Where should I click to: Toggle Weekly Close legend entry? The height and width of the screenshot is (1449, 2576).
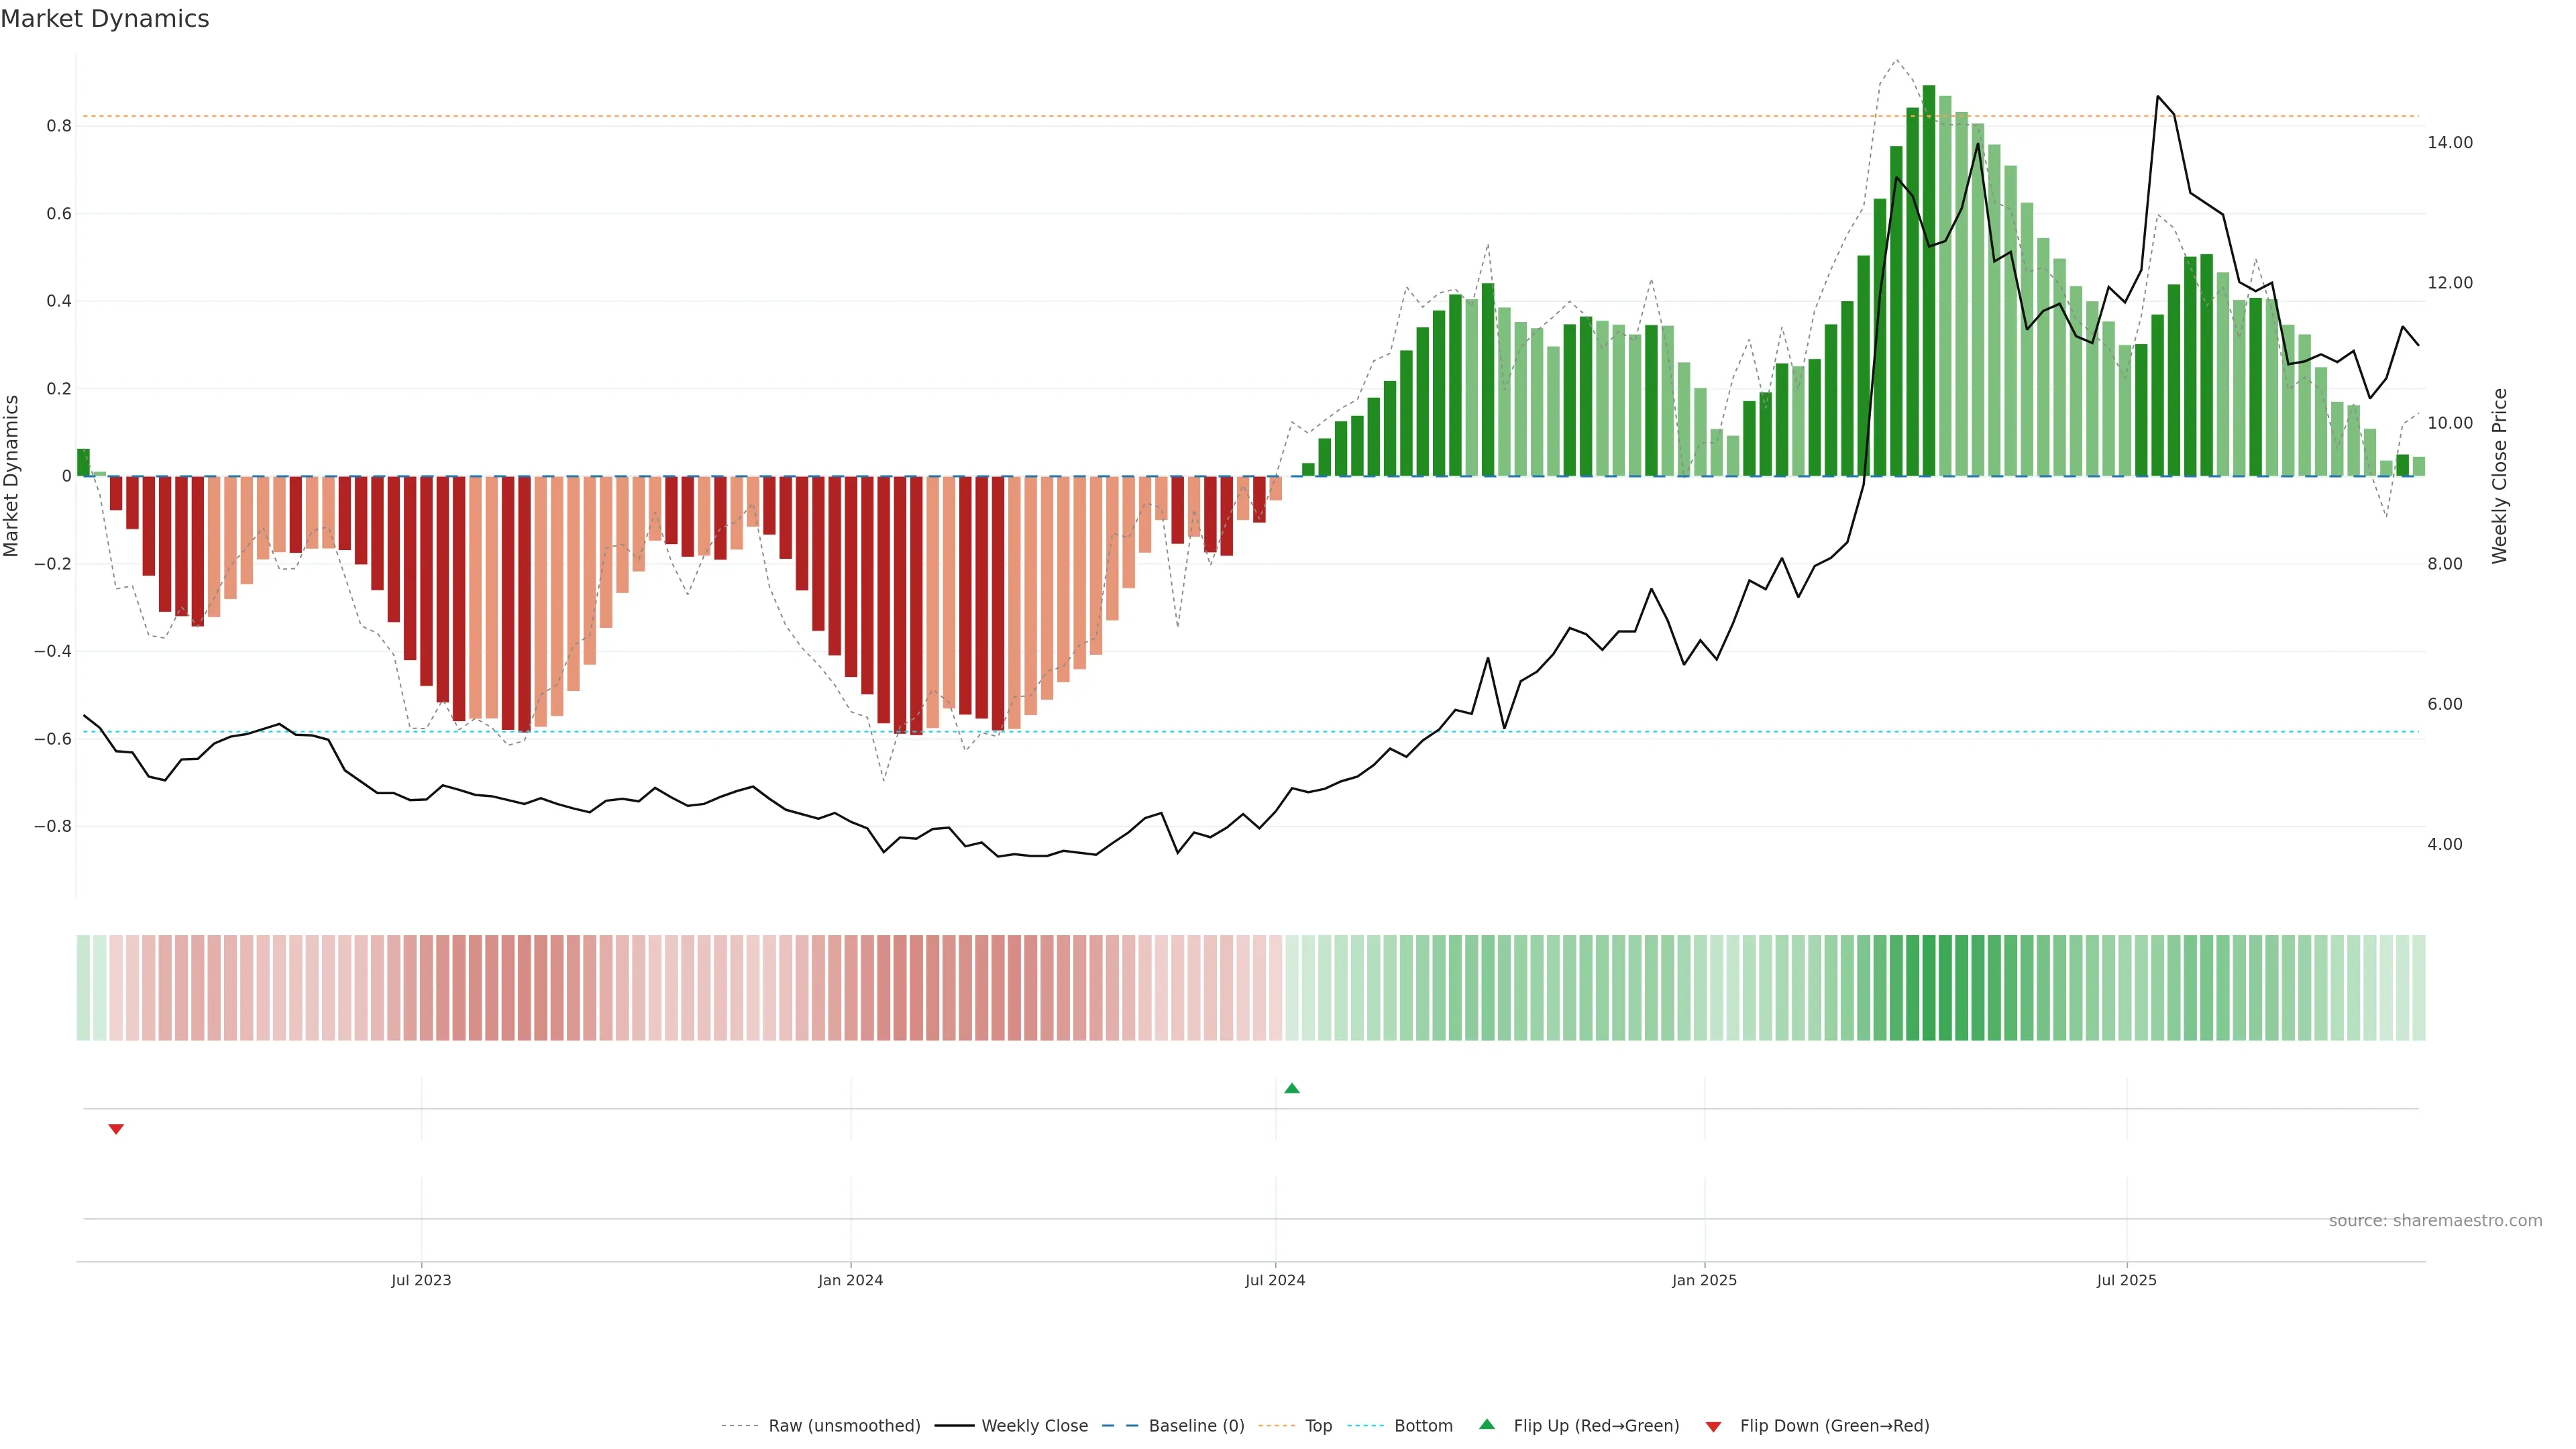click(x=1034, y=1426)
